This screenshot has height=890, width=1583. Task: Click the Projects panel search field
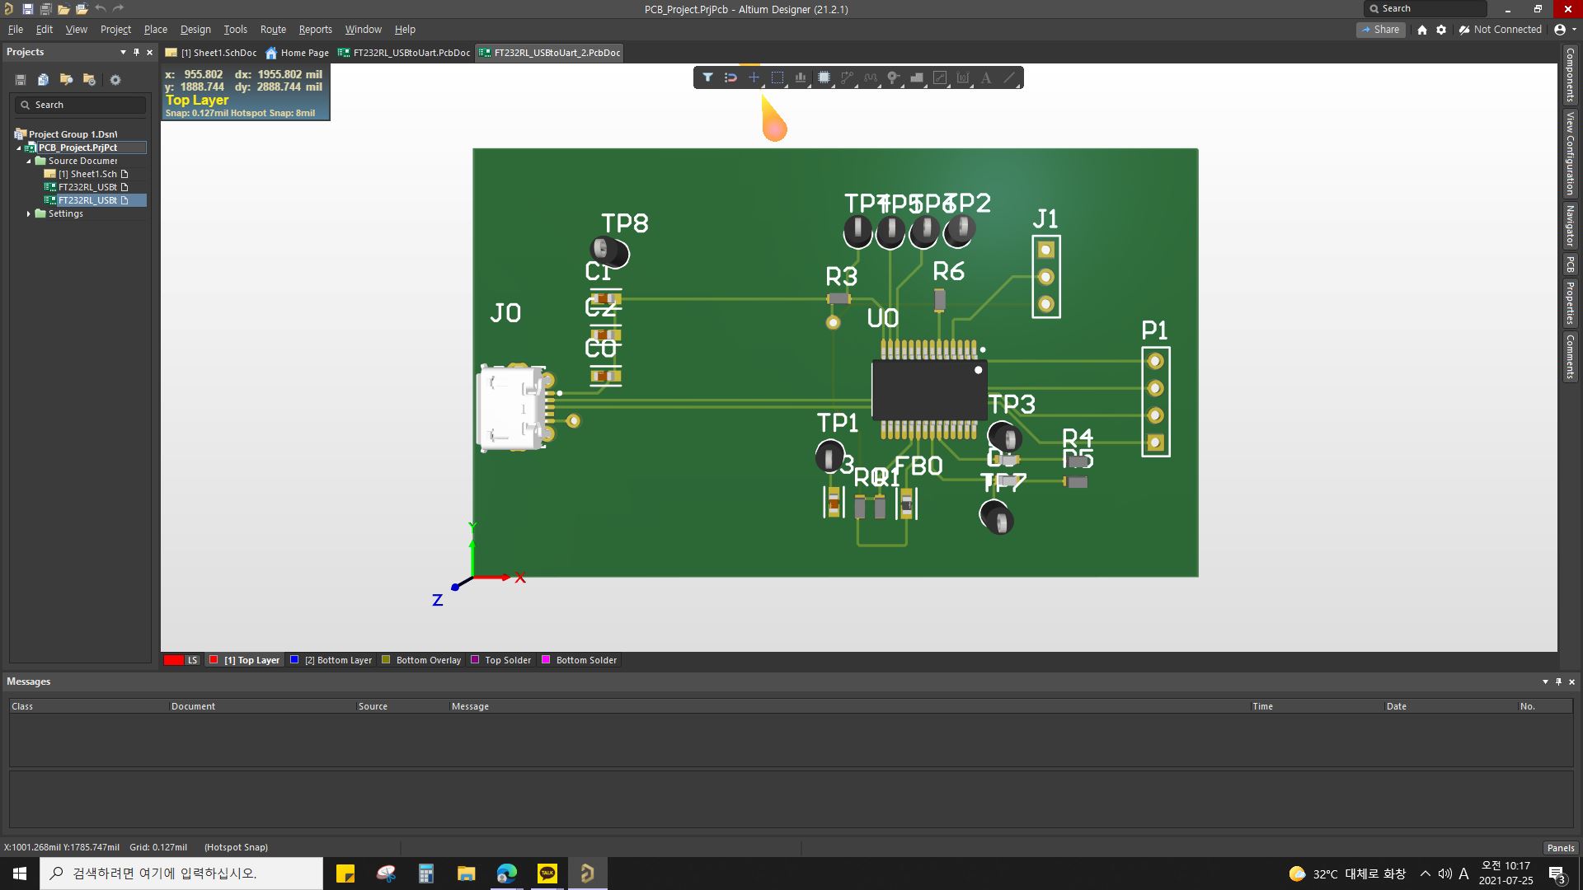80,105
